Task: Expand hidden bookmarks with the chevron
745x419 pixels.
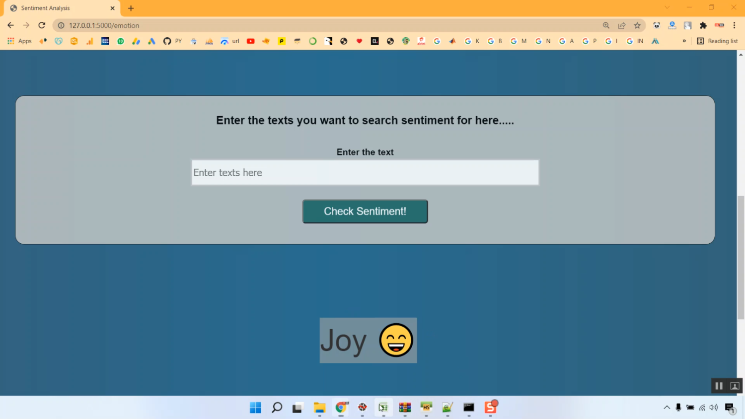Action: pos(684,41)
